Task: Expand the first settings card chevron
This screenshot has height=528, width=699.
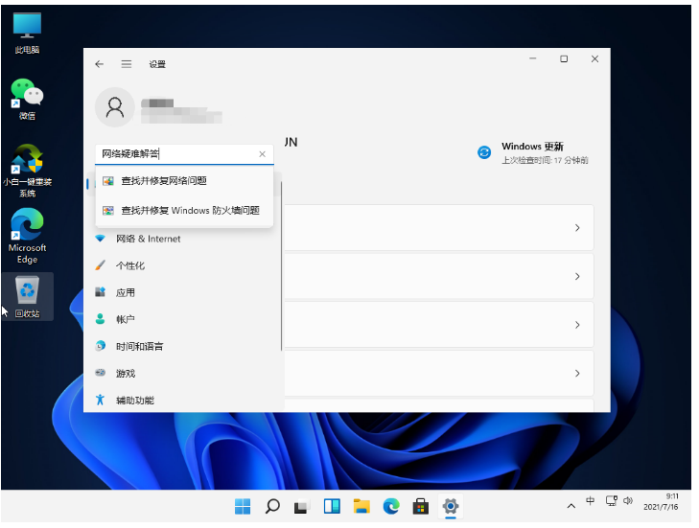Action: [577, 228]
